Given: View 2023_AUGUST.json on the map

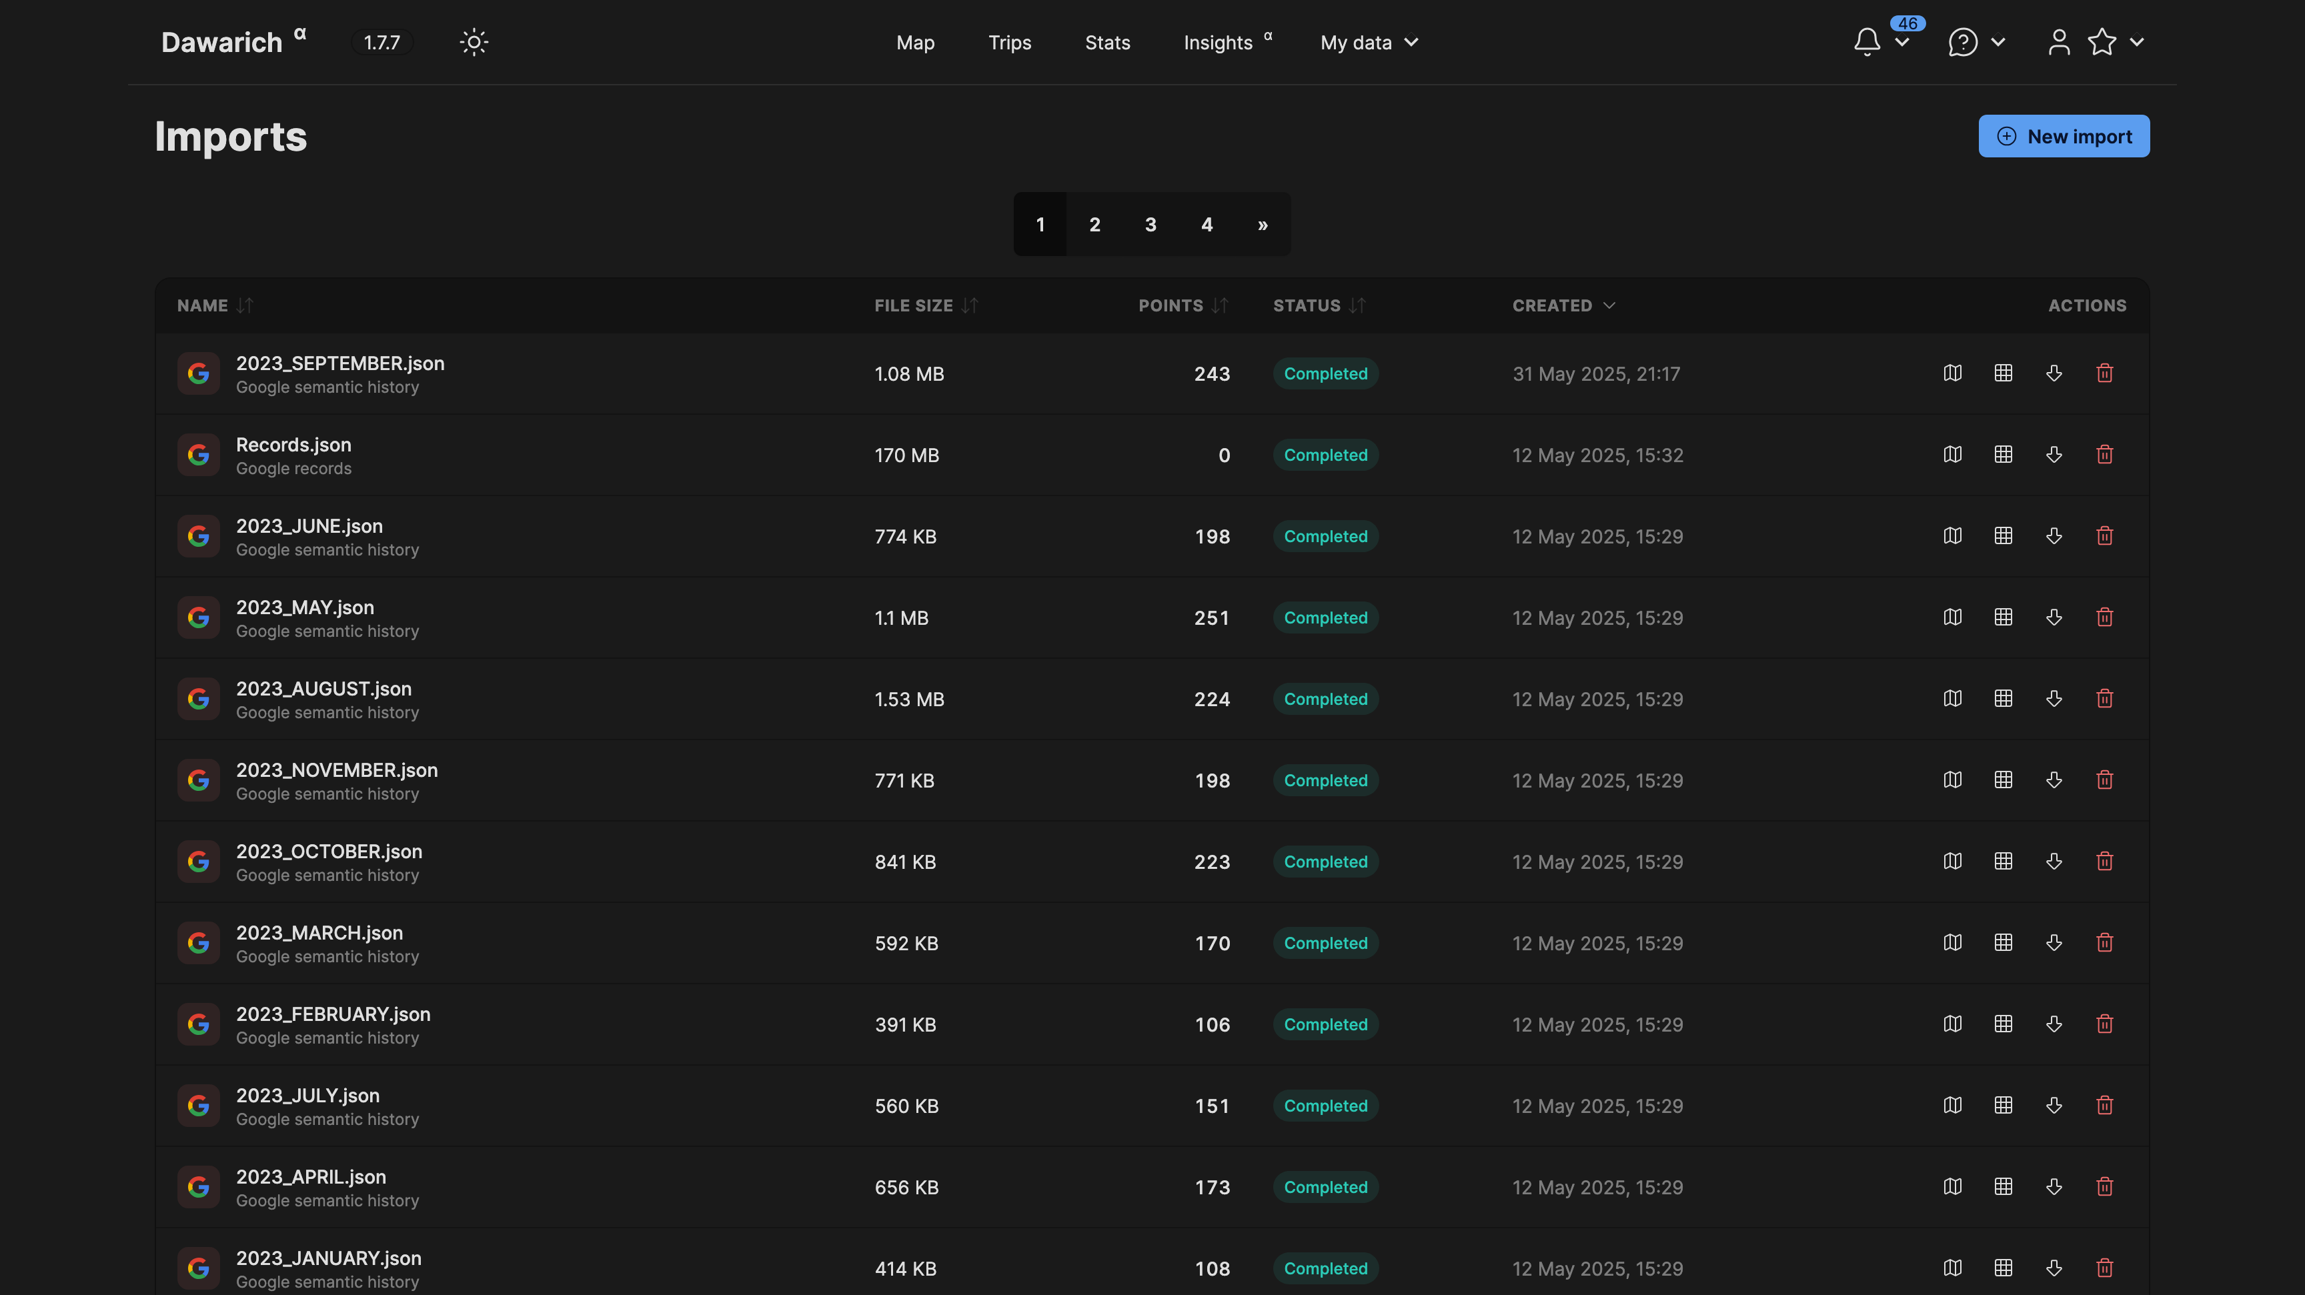Looking at the screenshot, I should (x=1952, y=698).
